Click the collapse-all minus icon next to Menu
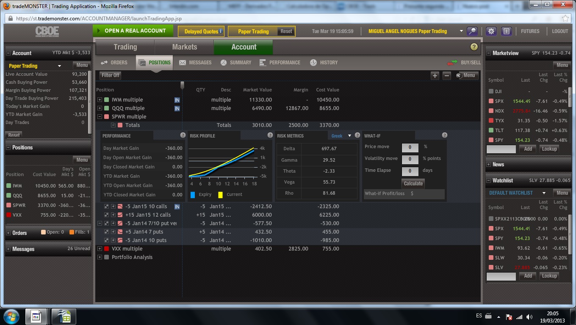 447,76
